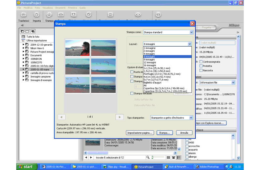Switch to the middle view-mode icon

pyautogui.click(x=174, y=157)
